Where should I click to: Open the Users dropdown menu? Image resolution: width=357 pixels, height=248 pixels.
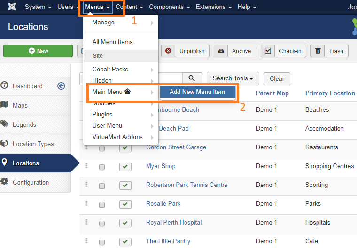67,7
